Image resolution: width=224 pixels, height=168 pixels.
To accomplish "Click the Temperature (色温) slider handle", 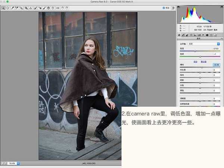I will [195, 51].
